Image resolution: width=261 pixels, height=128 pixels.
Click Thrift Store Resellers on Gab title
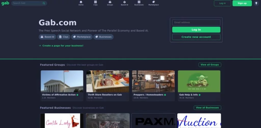(x=105, y=95)
